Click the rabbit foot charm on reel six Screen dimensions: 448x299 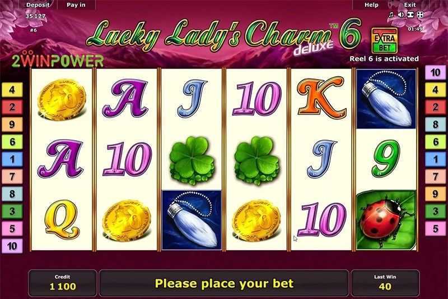[x=386, y=99]
